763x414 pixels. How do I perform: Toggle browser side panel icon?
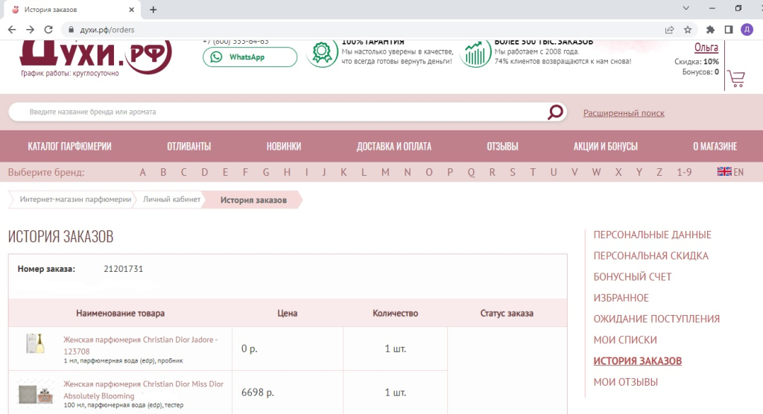click(x=729, y=30)
